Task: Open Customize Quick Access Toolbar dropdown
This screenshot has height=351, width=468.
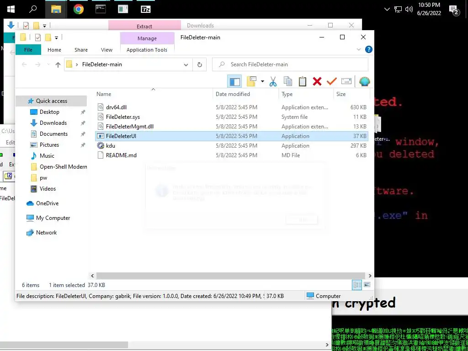Action: click(x=56, y=37)
